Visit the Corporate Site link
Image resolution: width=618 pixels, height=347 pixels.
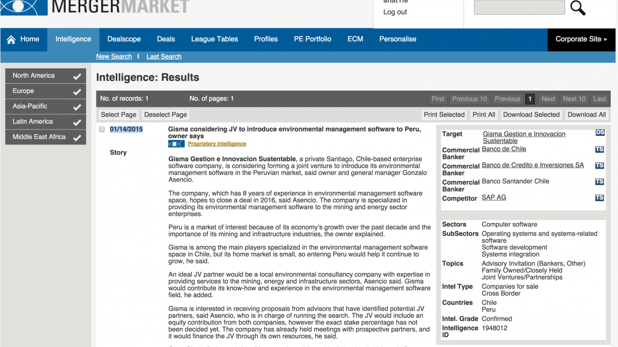tap(581, 39)
